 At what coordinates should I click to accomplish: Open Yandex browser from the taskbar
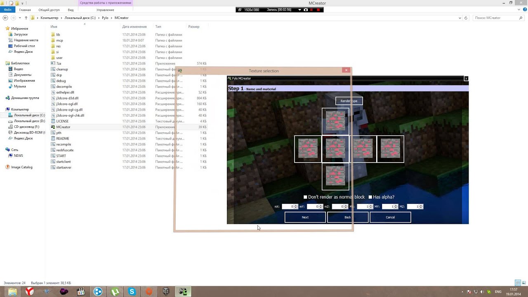tap(30, 292)
